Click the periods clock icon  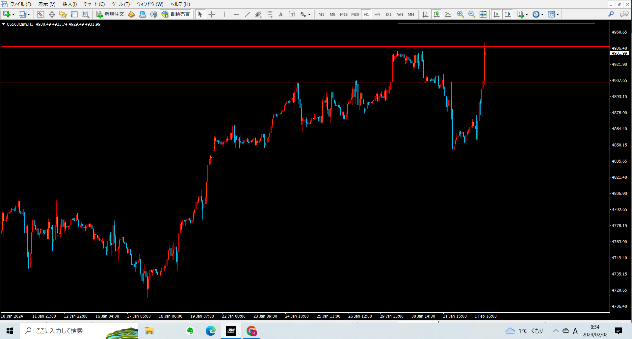[536, 14]
